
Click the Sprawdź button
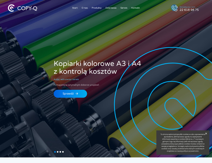coord(70,94)
